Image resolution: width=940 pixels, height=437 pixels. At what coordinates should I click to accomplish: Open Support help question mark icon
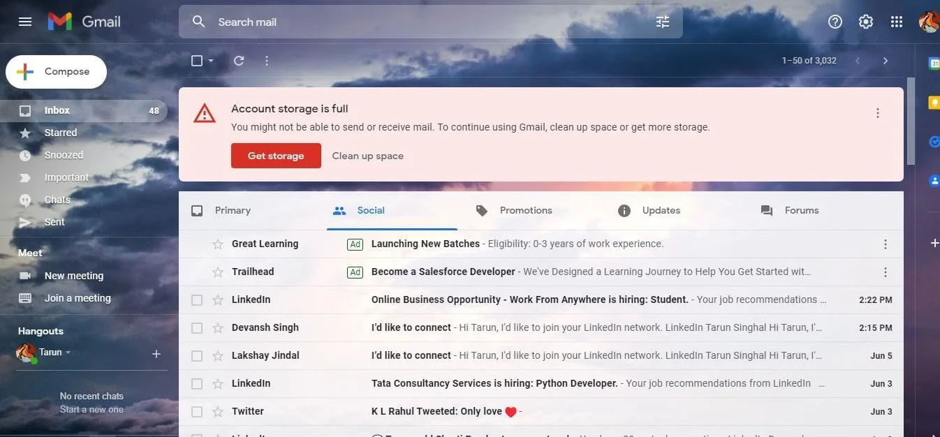[835, 22]
